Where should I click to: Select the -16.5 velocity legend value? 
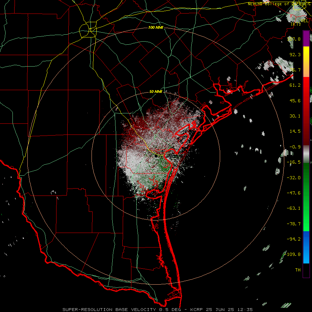(x=294, y=162)
